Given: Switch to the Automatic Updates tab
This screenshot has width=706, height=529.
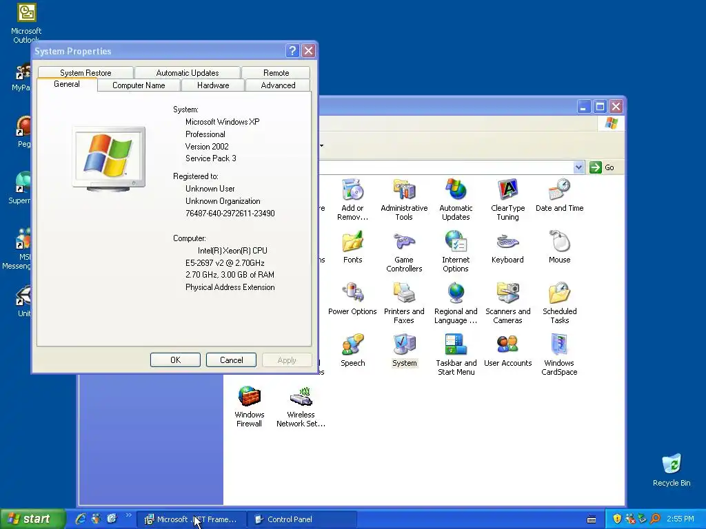Looking at the screenshot, I should pyautogui.click(x=188, y=72).
